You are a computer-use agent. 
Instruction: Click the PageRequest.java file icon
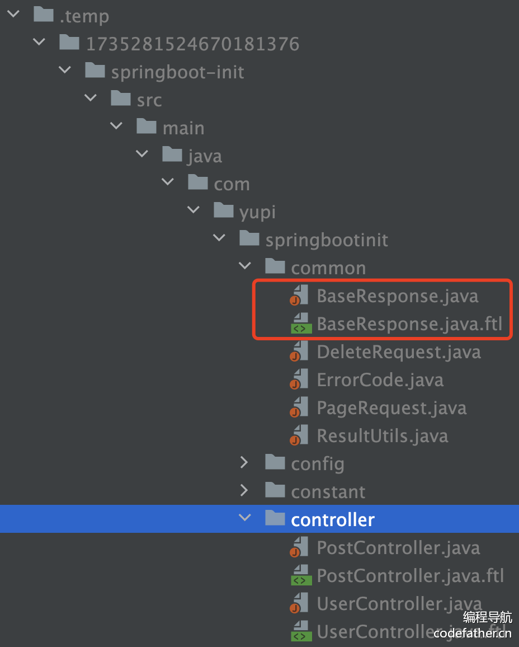pos(299,408)
